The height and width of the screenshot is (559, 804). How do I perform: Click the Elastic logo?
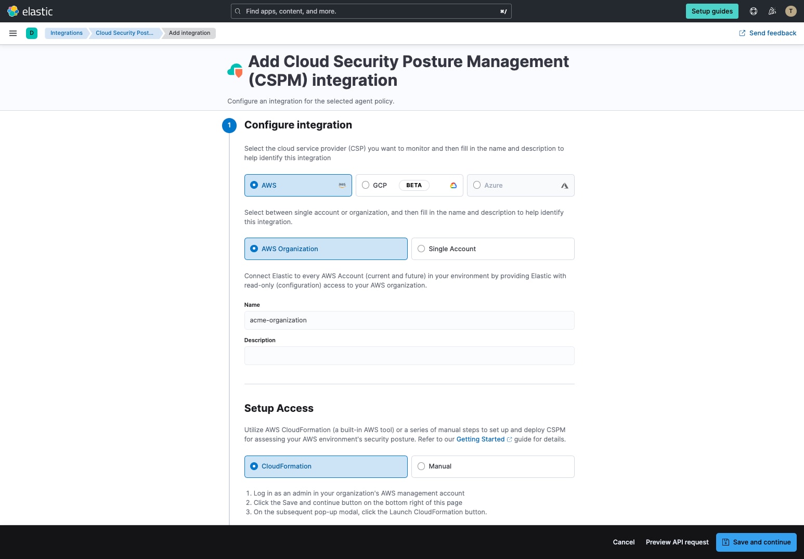pos(30,11)
